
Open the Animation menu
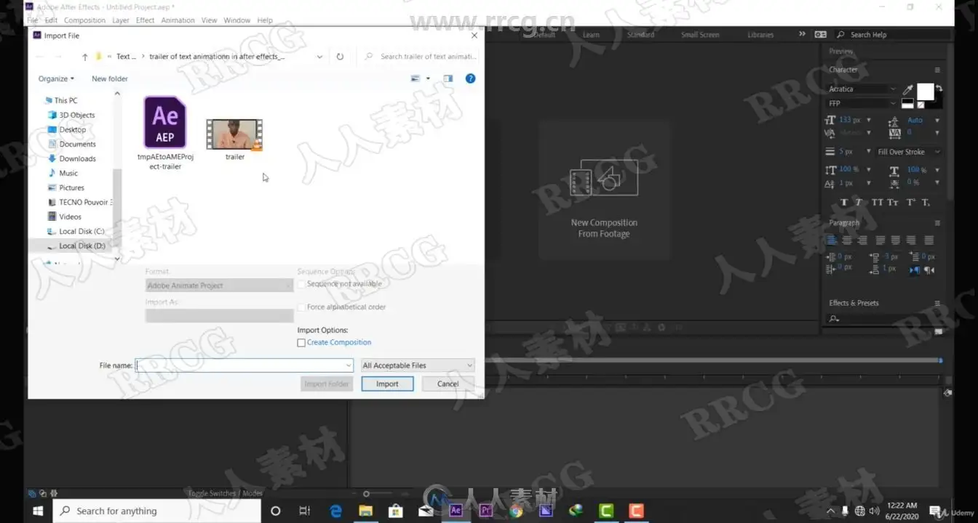pos(178,20)
